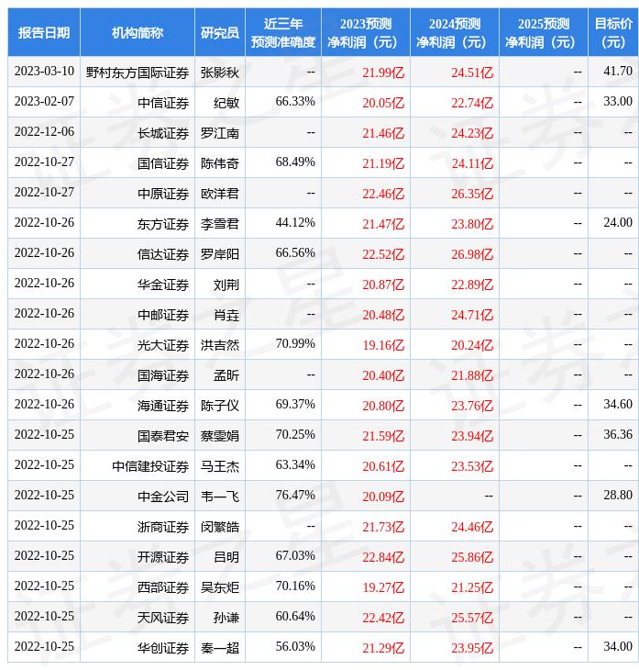The image size is (639, 670).
Task: Click researcher name 马王杰
Action: [x=220, y=466]
